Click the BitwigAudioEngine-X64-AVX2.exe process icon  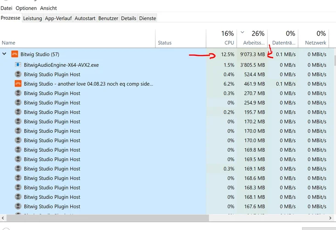[x=18, y=65]
